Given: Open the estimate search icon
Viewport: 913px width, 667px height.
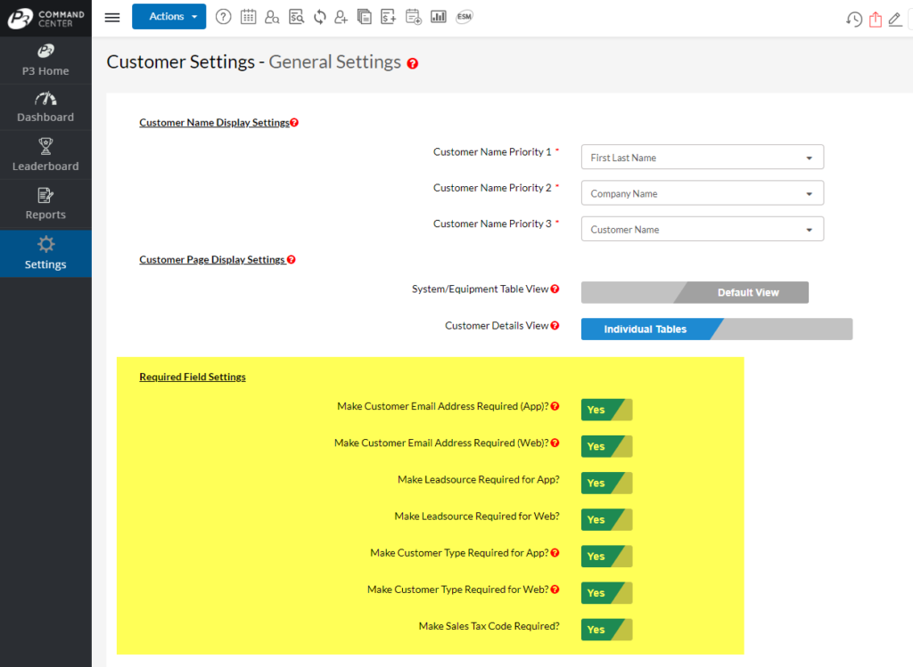Looking at the screenshot, I should pos(296,17).
